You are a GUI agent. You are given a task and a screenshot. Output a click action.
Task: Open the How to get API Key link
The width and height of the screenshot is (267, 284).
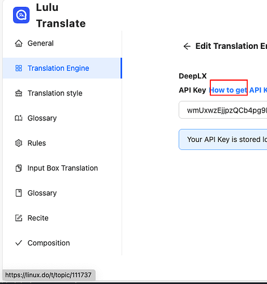pos(238,90)
